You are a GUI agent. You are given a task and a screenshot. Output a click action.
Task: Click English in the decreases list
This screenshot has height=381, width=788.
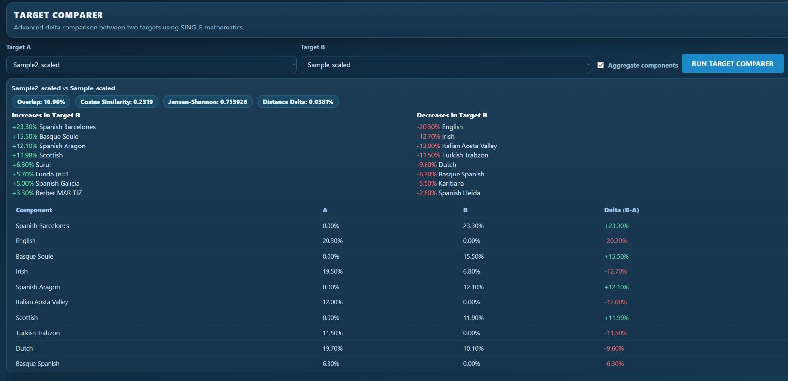[x=452, y=127]
